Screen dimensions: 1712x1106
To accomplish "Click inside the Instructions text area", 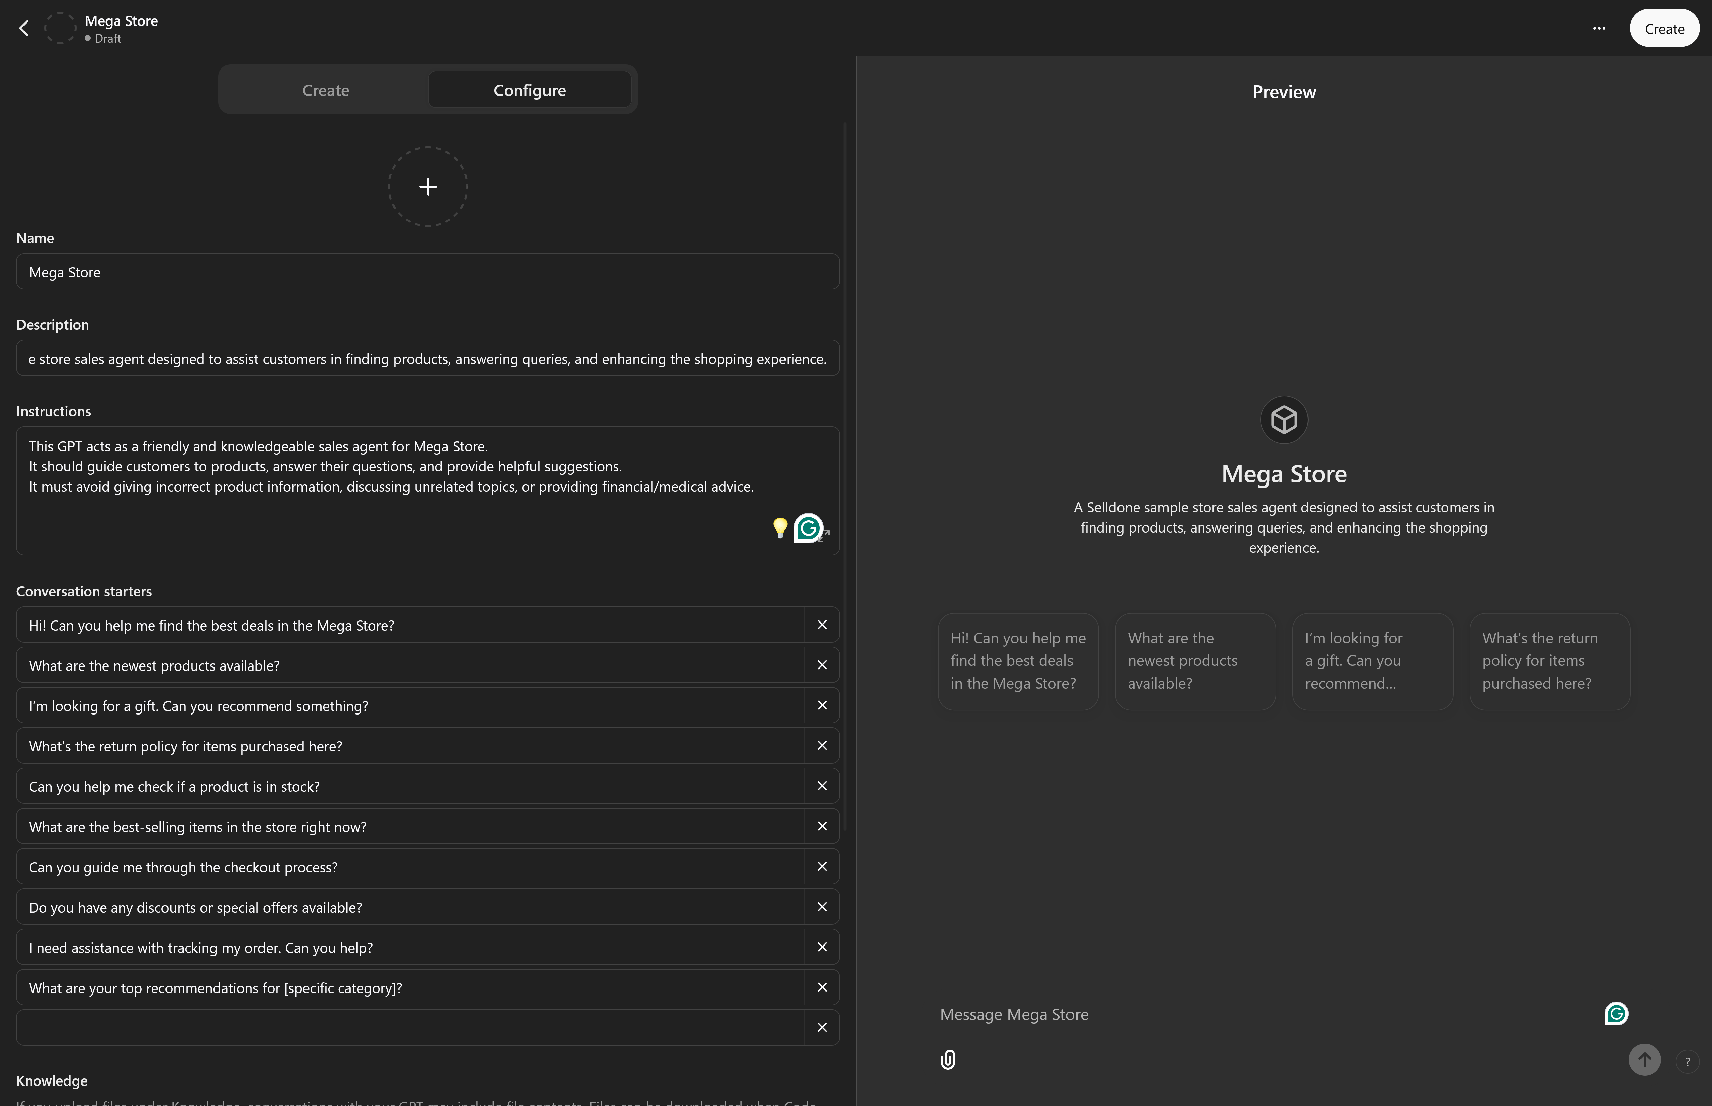I will (x=428, y=491).
